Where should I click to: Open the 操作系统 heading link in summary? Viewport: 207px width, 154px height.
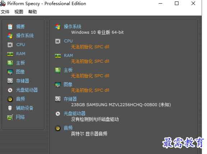coord(73,27)
